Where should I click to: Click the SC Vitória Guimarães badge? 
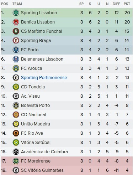point(16,170)
